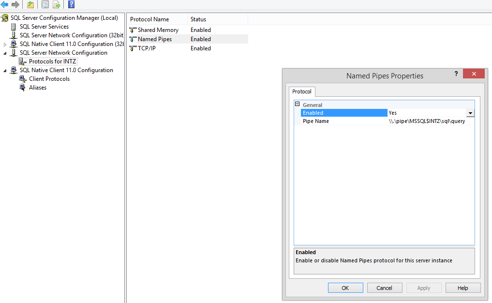The image size is (492, 303).
Task: Select SQL Native Client 11.0 Configuration label
Action: coord(66,70)
